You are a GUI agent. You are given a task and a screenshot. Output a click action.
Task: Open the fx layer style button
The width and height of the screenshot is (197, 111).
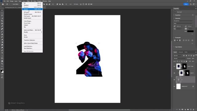[x=180, y=110]
